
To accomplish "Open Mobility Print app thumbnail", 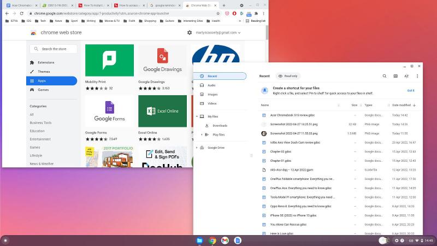I will click(x=109, y=60).
